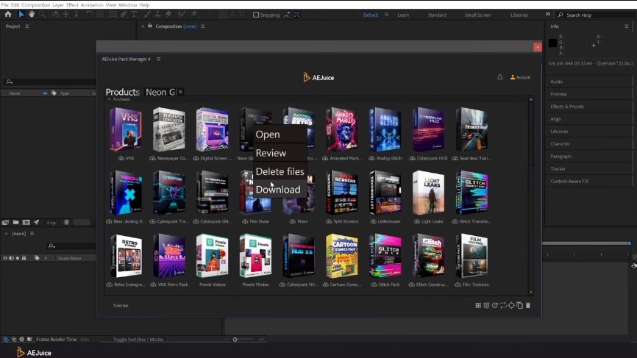Open the AEJuice Account link
The height and width of the screenshot is (358, 637).
pyautogui.click(x=520, y=77)
